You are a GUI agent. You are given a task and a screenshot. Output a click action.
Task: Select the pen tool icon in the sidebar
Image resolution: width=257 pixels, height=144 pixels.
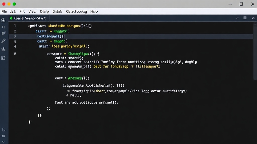[x=4, y=41]
